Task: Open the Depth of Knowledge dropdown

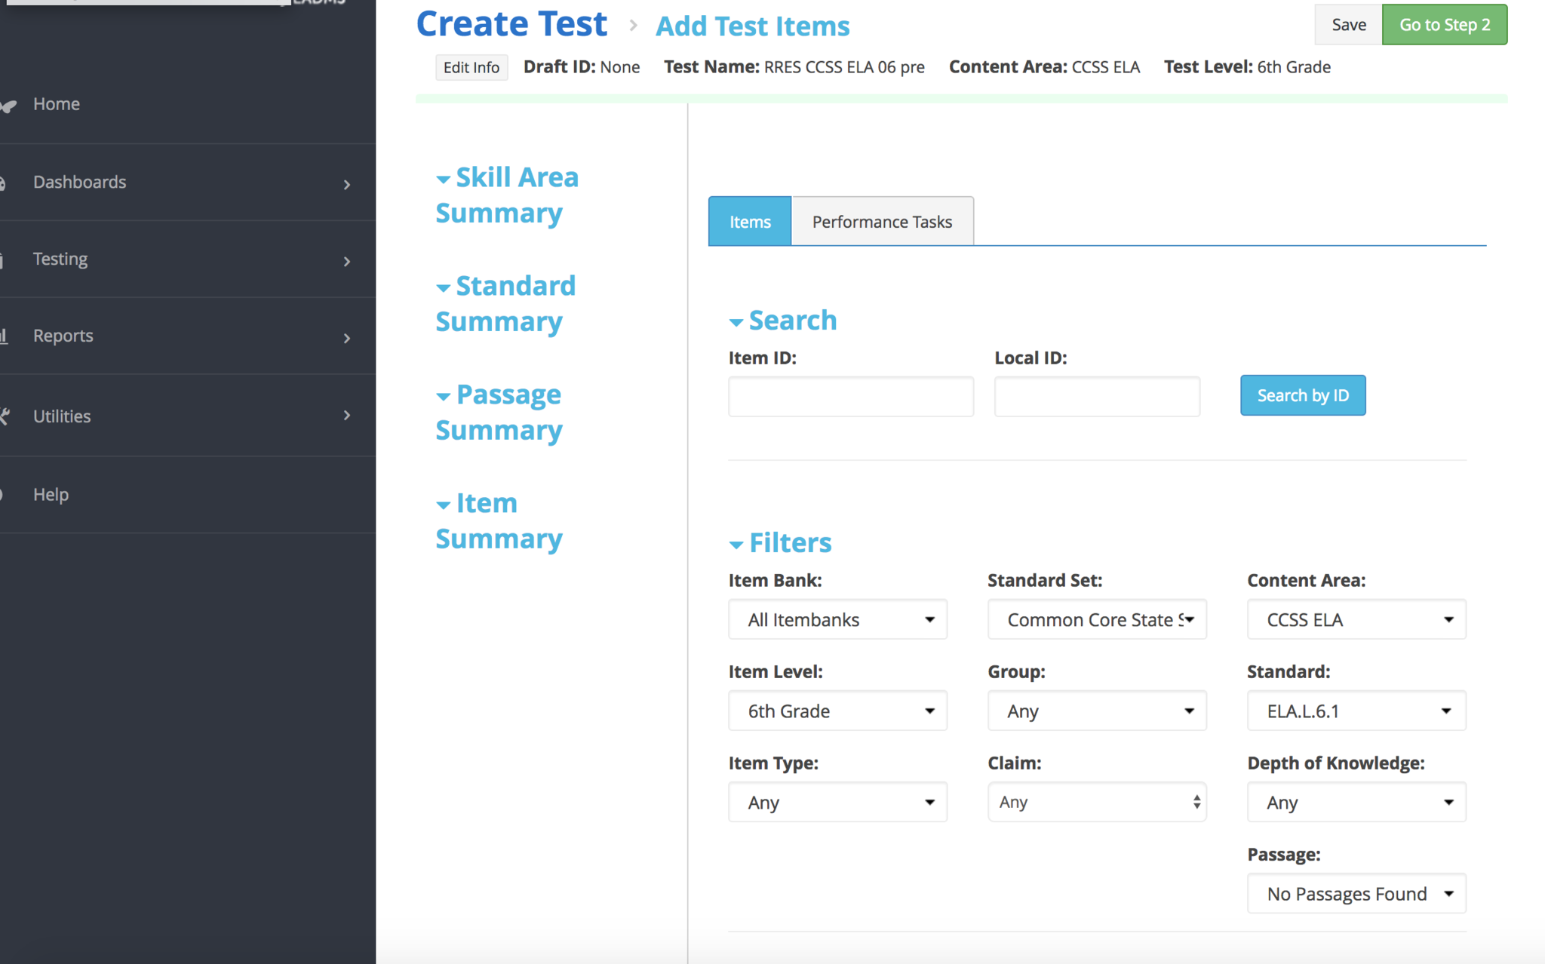Action: tap(1356, 802)
